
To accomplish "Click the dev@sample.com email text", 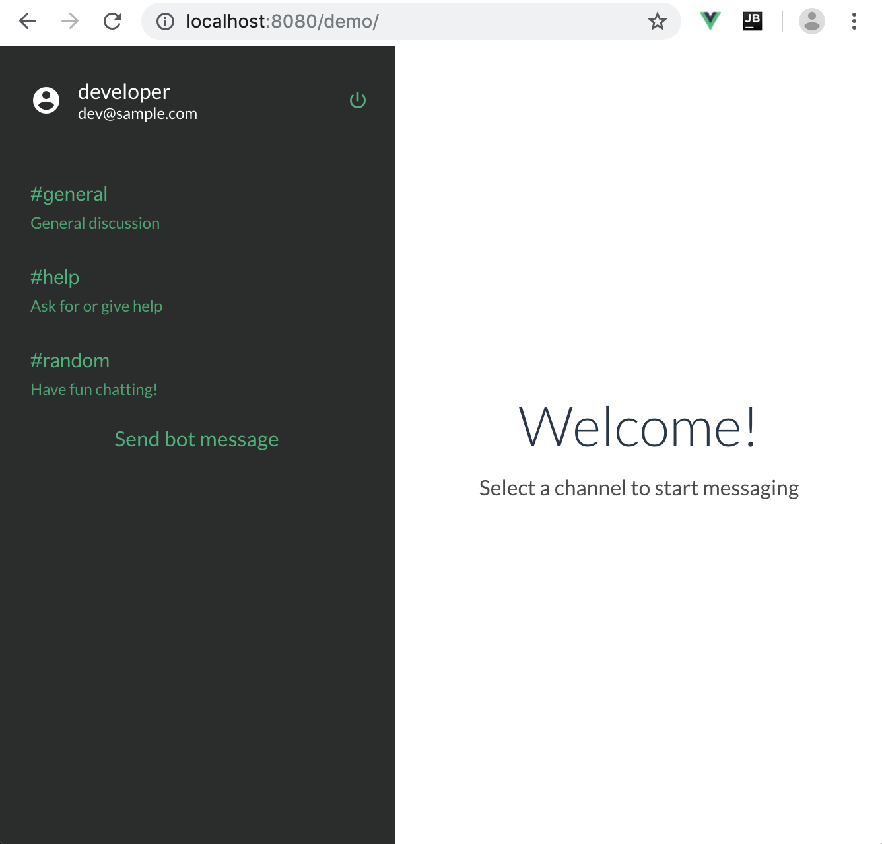I will pyautogui.click(x=137, y=114).
